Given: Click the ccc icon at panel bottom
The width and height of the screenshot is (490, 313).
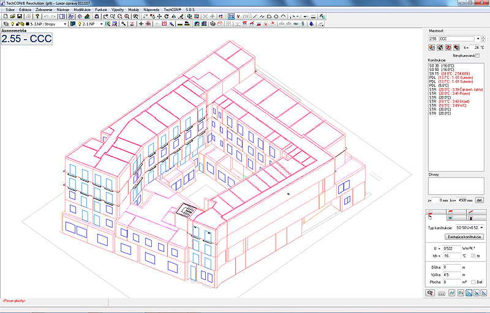Looking at the screenshot, I should [440, 293].
